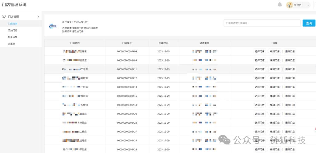Screen dimensions: 316x153
Task: Go to 添加门店 in the sidebar
Action: (x=13, y=30)
